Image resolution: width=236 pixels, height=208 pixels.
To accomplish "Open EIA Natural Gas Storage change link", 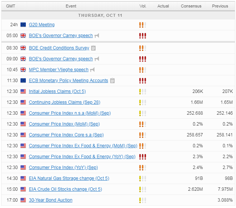I will (x=69, y=178).
